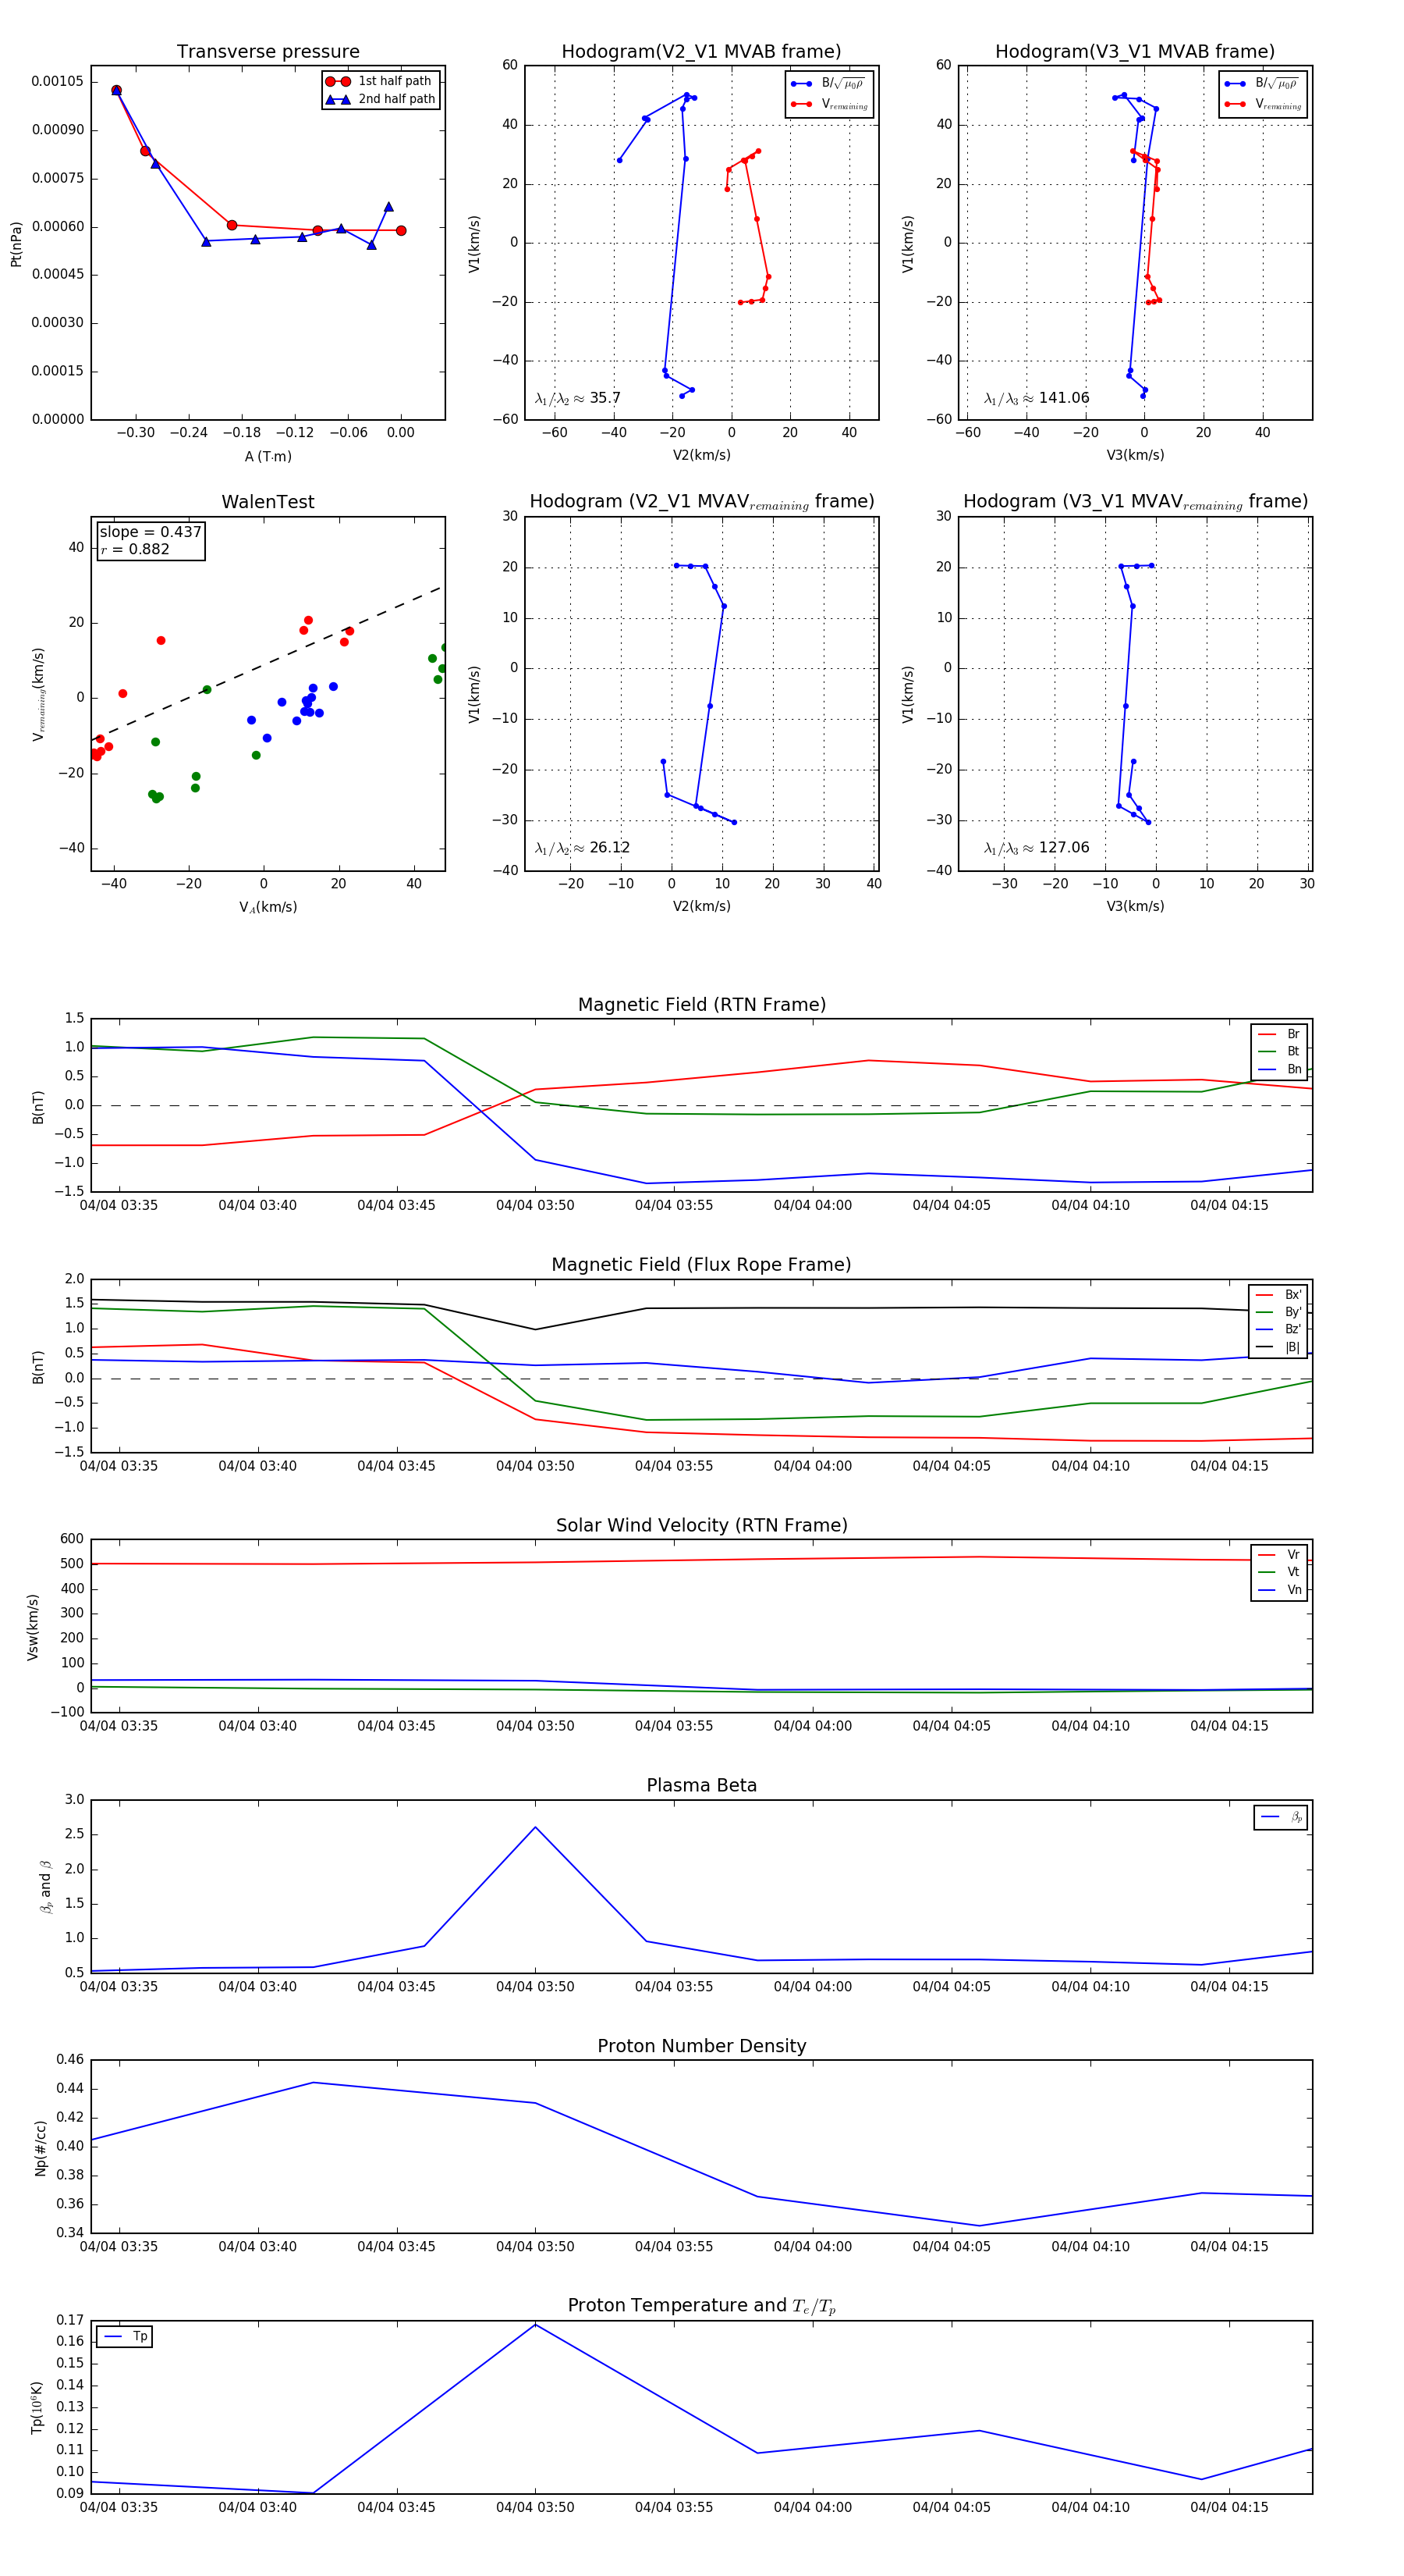The image size is (1404, 2576).
Task: Click the 'Vr' legend entry
Action: click(x=1279, y=1555)
